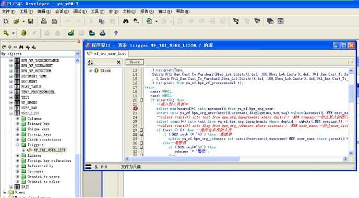Expand the Views folder
This screenshot has height=198, width=359.
(5, 192)
